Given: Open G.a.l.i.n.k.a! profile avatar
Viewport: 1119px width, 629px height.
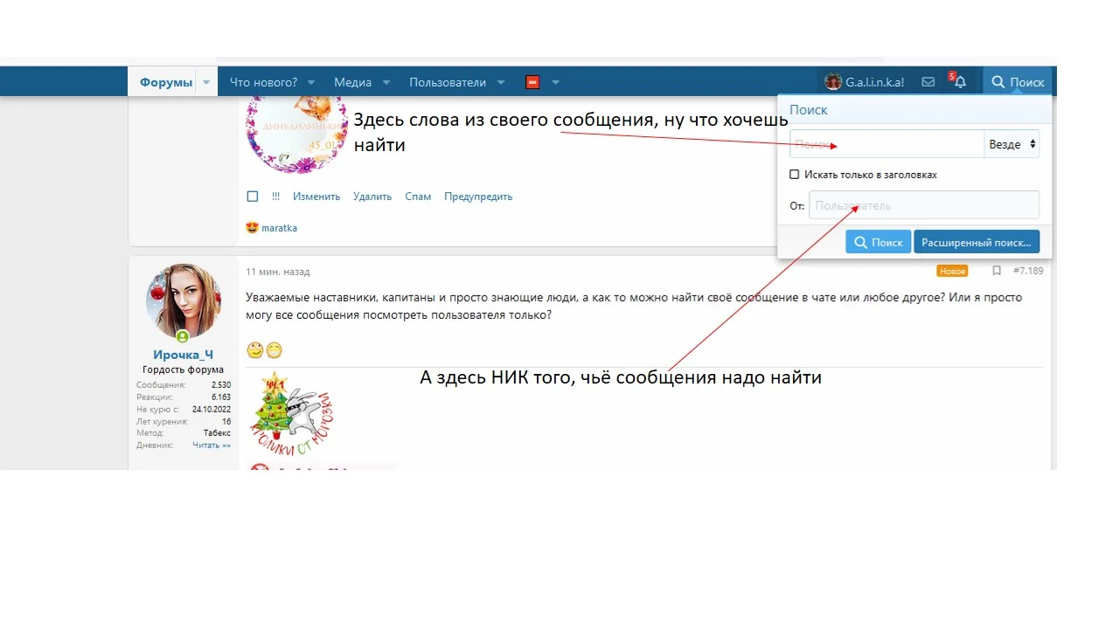Looking at the screenshot, I should (x=832, y=81).
